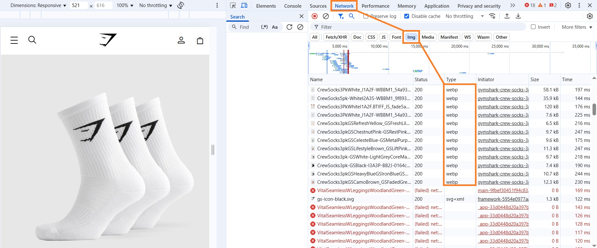The width and height of the screenshot is (597, 248).
Task: Expand the More filters dropdown
Action: [577, 27]
